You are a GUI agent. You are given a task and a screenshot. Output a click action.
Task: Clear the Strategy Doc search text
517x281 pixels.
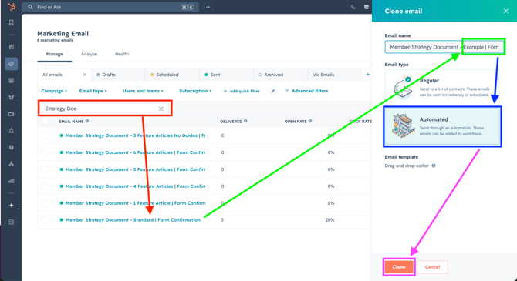click(161, 109)
